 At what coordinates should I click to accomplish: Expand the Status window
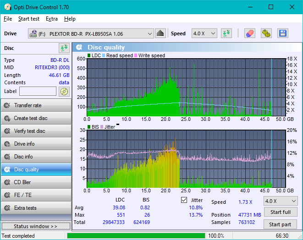36,226
